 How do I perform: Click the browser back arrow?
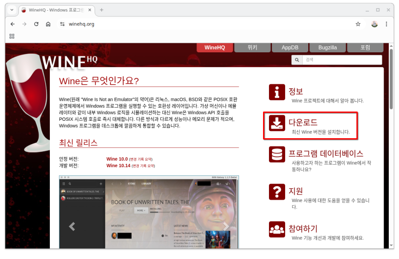pyautogui.click(x=12, y=24)
